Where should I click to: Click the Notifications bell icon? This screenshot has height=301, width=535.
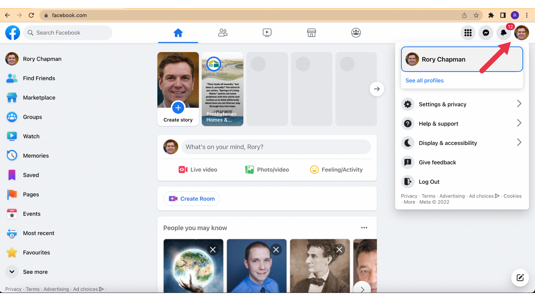tap(504, 33)
